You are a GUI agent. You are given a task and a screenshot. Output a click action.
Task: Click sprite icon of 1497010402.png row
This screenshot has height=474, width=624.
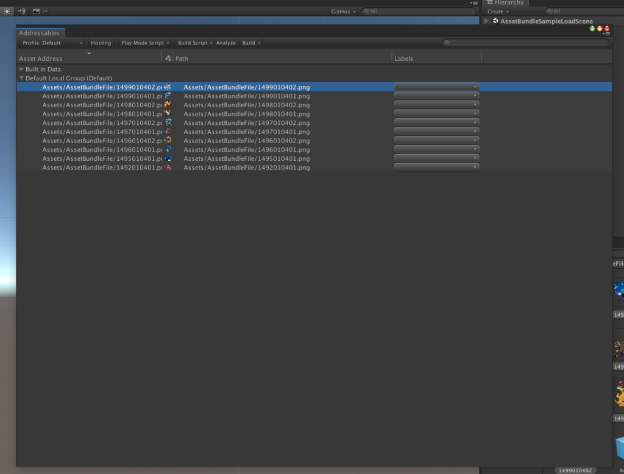[x=168, y=122]
